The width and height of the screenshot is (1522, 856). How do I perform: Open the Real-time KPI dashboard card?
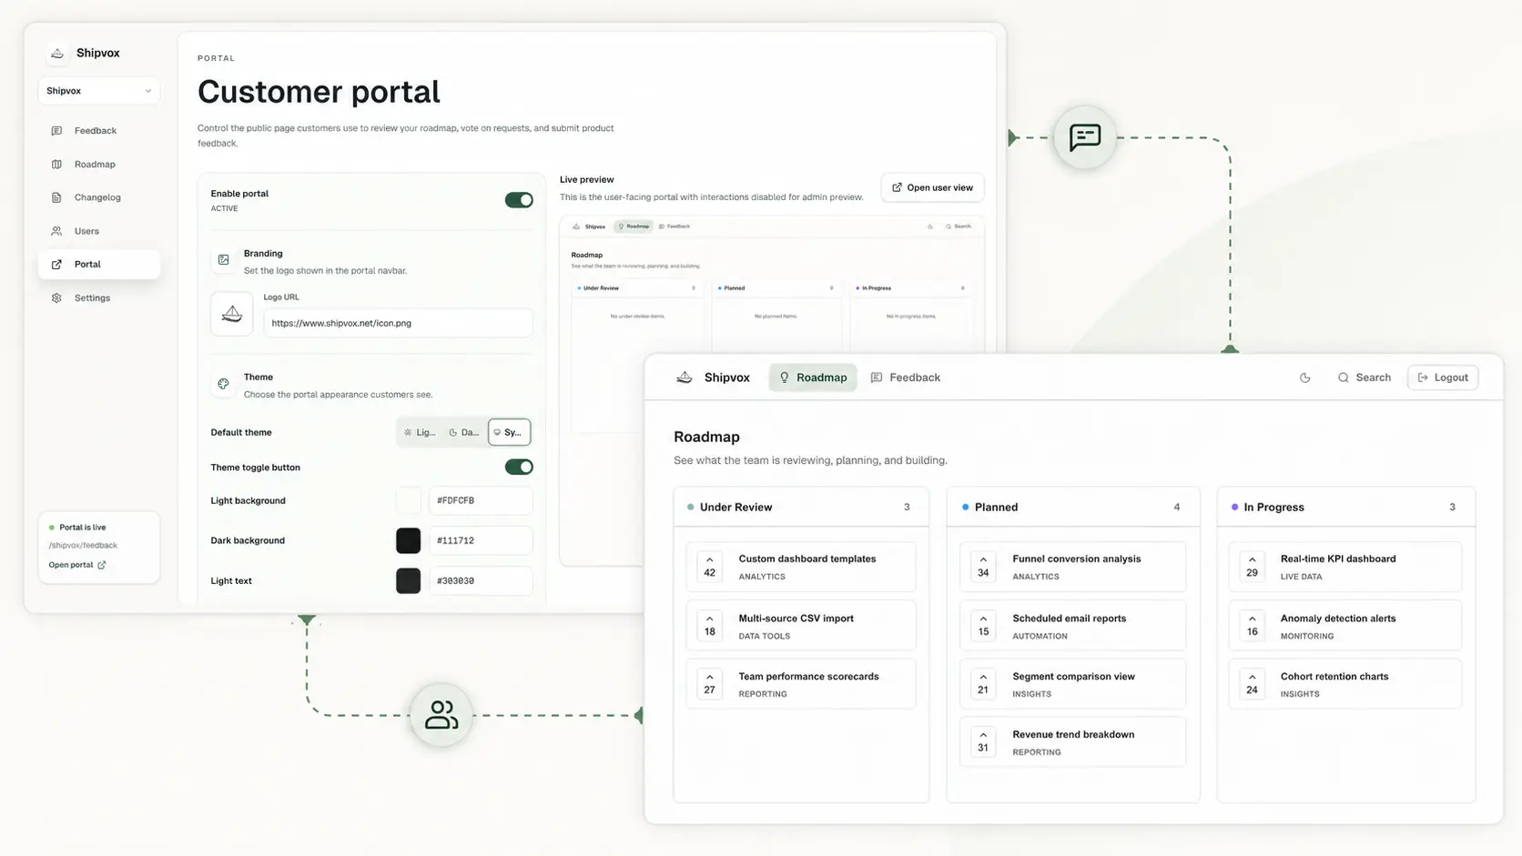pyautogui.click(x=1345, y=567)
